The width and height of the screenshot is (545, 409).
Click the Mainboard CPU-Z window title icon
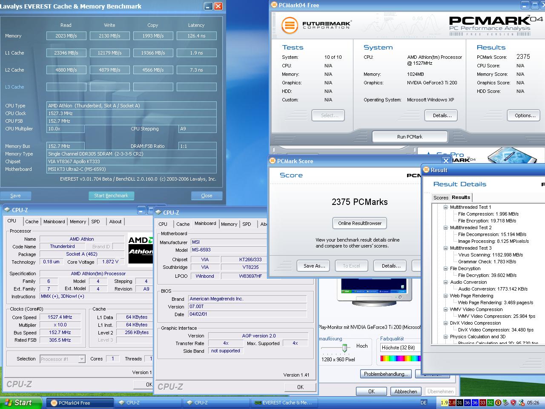point(158,213)
